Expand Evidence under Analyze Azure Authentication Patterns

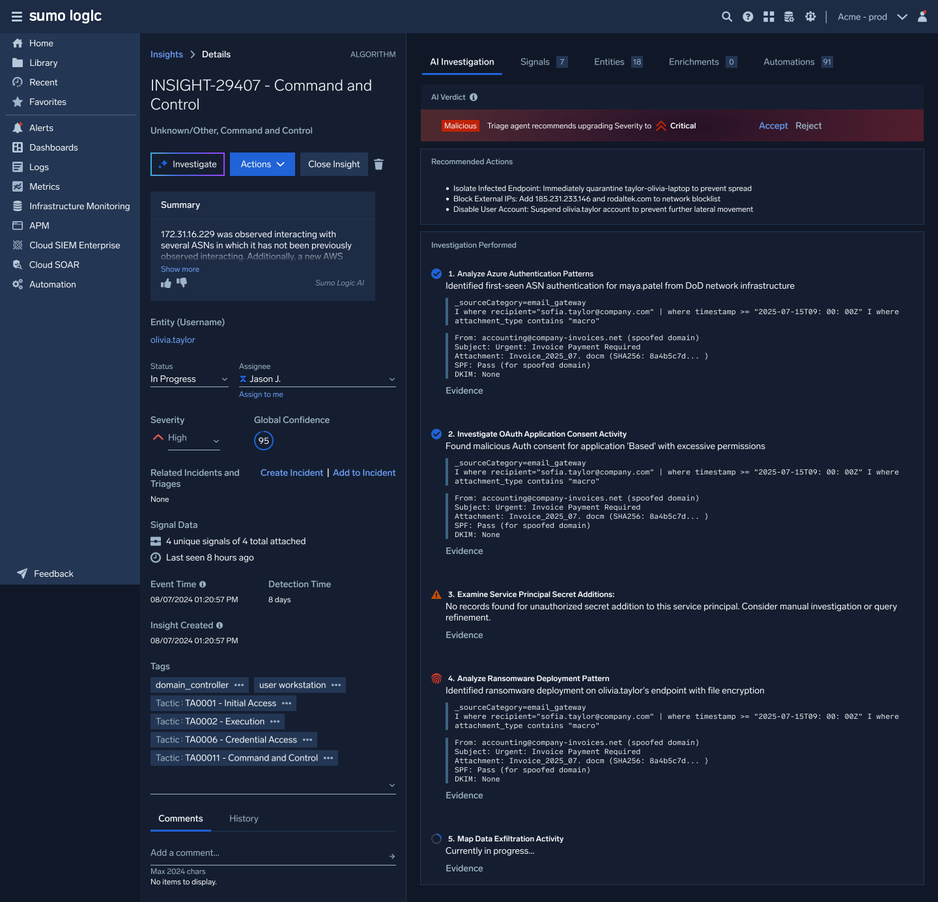464,391
